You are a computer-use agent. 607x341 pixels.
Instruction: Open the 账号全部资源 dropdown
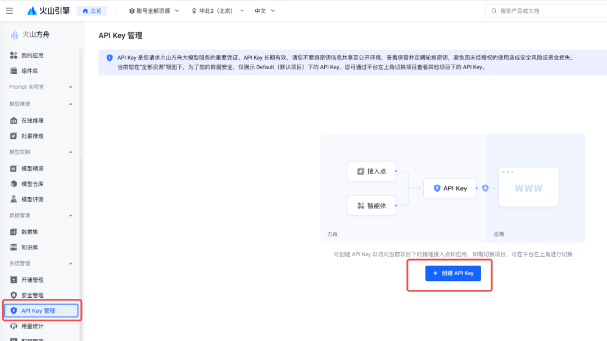click(x=153, y=10)
